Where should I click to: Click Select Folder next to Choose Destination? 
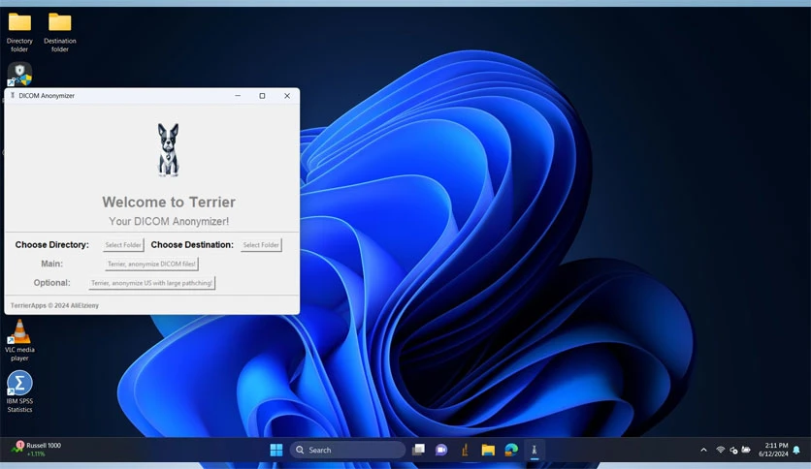[261, 245]
